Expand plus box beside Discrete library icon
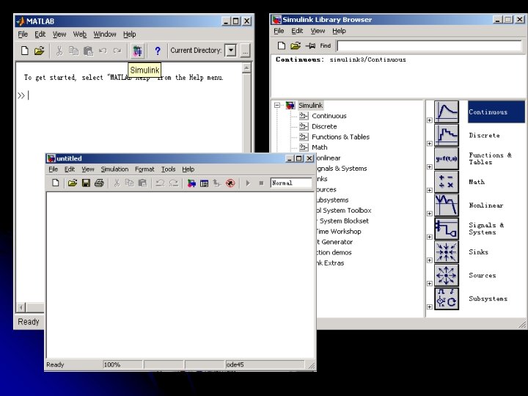The width and height of the screenshot is (528, 396). [429, 144]
